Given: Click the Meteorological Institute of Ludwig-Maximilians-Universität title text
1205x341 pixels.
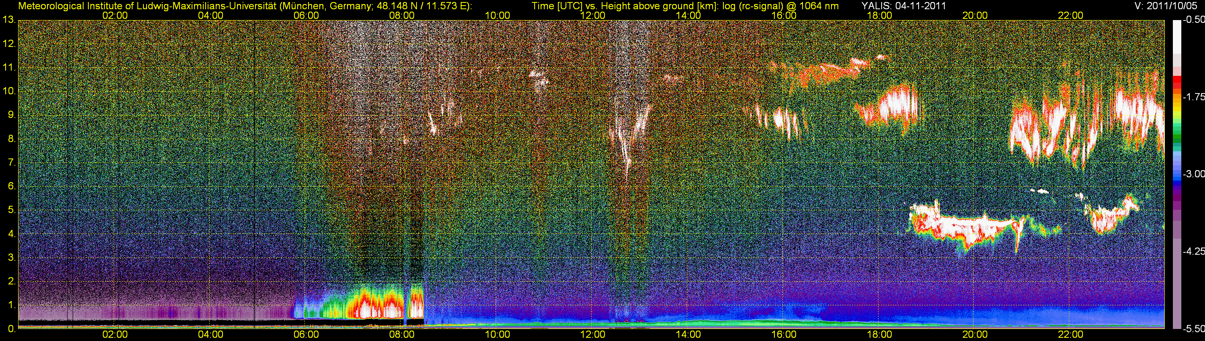Looking at the screenshot, I should tap(245, 6).
